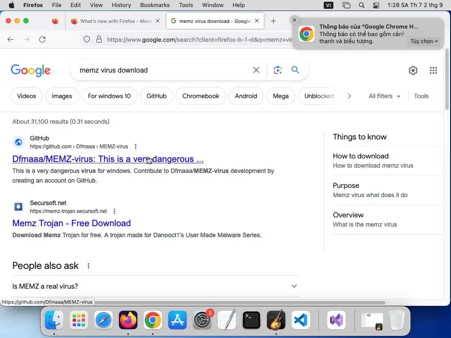Screen dimensions: 451x338
Task: Open Control Center in the menu bar
Action: click(x=376, y=5)
